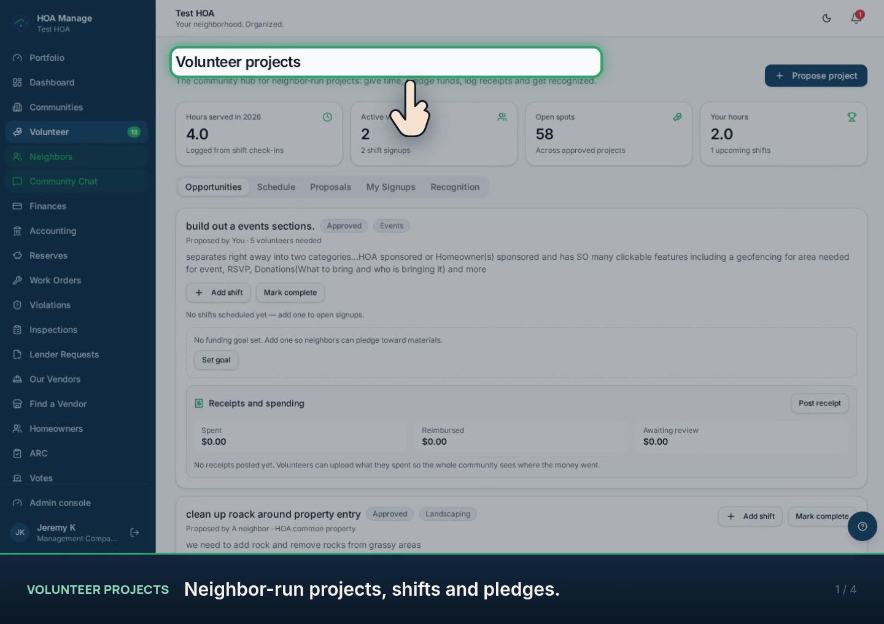Image resolution: width=884 pixels, height=624 pixels.
Task: Open the Recognition tab
Action: [x=455, y=187]
